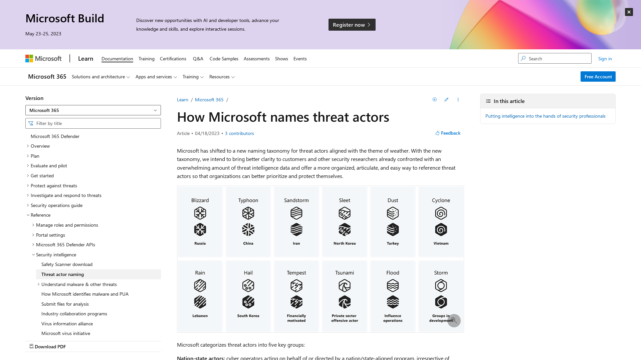Viewport: 641px width, 360px height.
Task: Open the Documentation tab
Action: 117,59
